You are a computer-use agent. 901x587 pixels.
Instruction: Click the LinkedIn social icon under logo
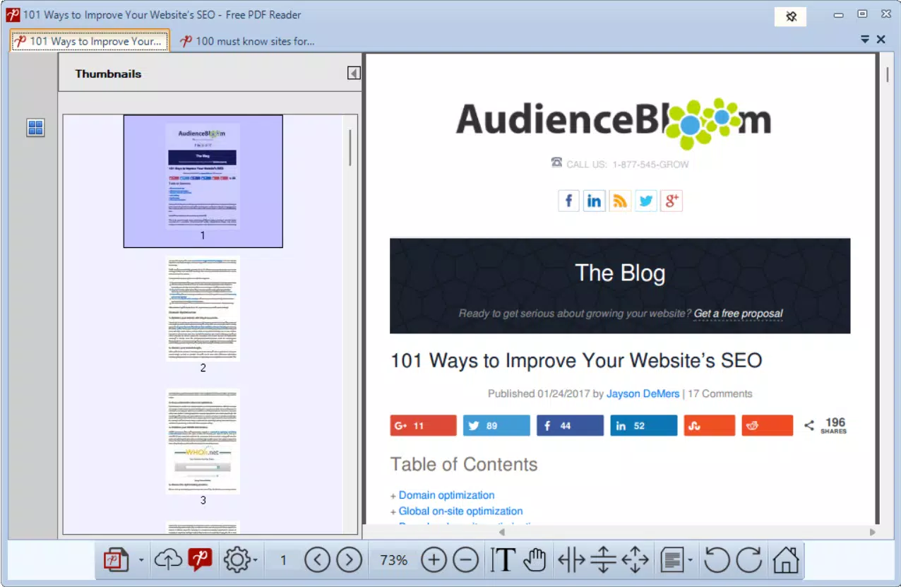[x=595, y=201]
